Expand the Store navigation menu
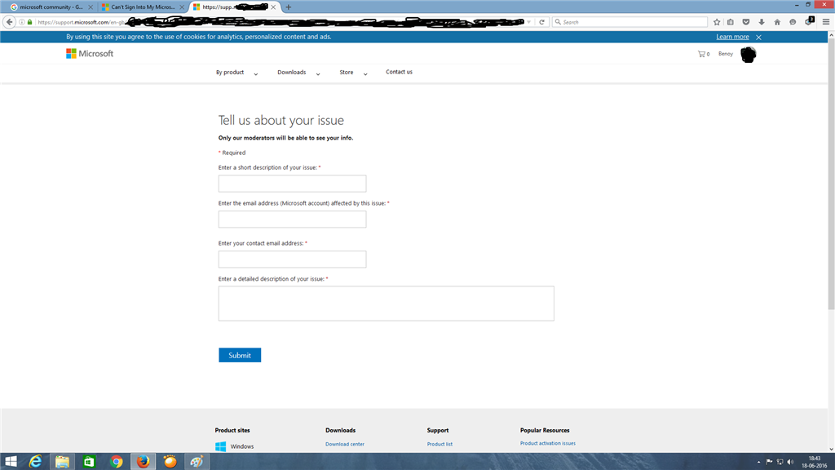835x470 pixels. pos(354,73)
